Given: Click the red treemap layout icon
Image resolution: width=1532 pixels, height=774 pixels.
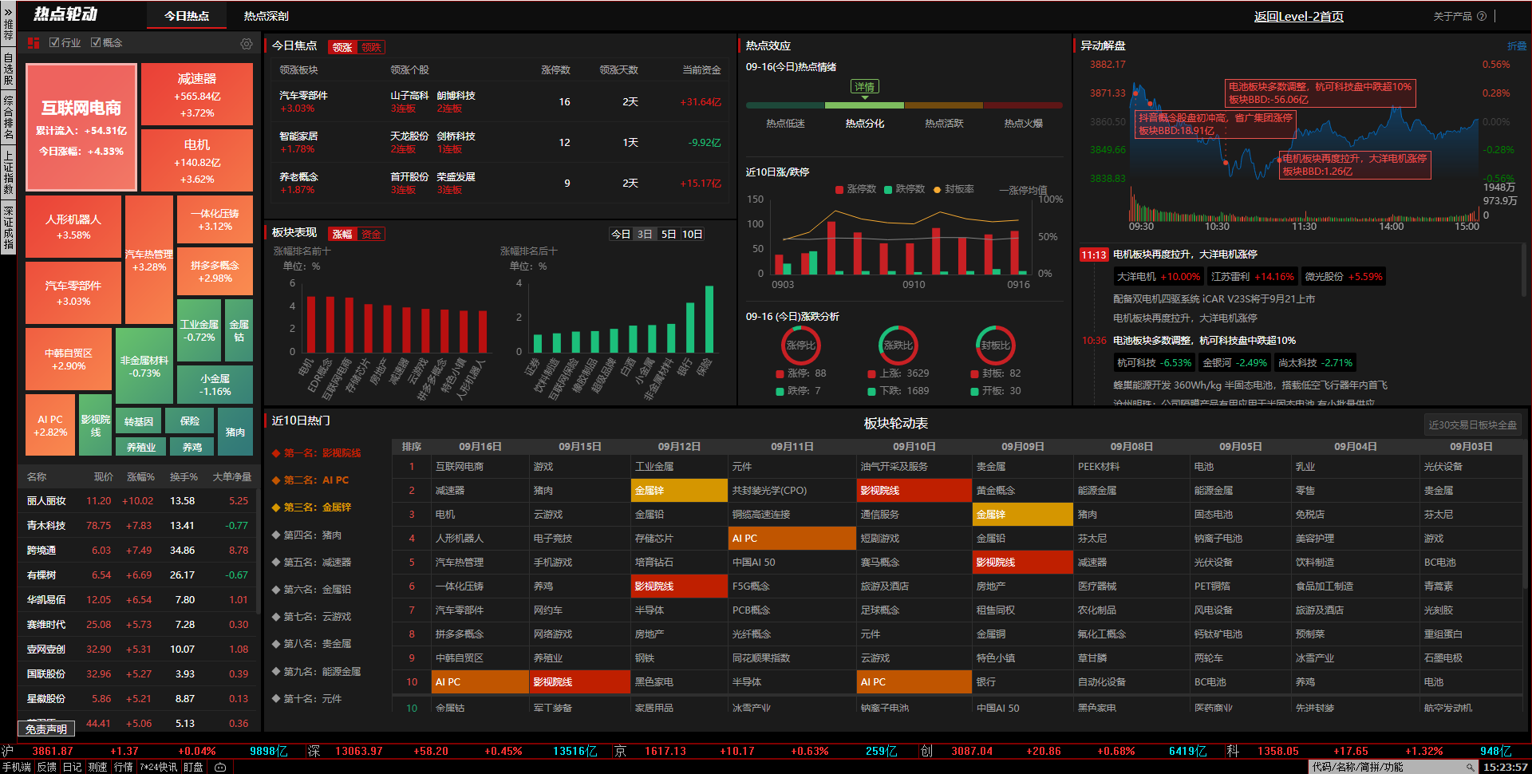Looking at the screenshot, I should pyautogui.click(x=34, y=43).
